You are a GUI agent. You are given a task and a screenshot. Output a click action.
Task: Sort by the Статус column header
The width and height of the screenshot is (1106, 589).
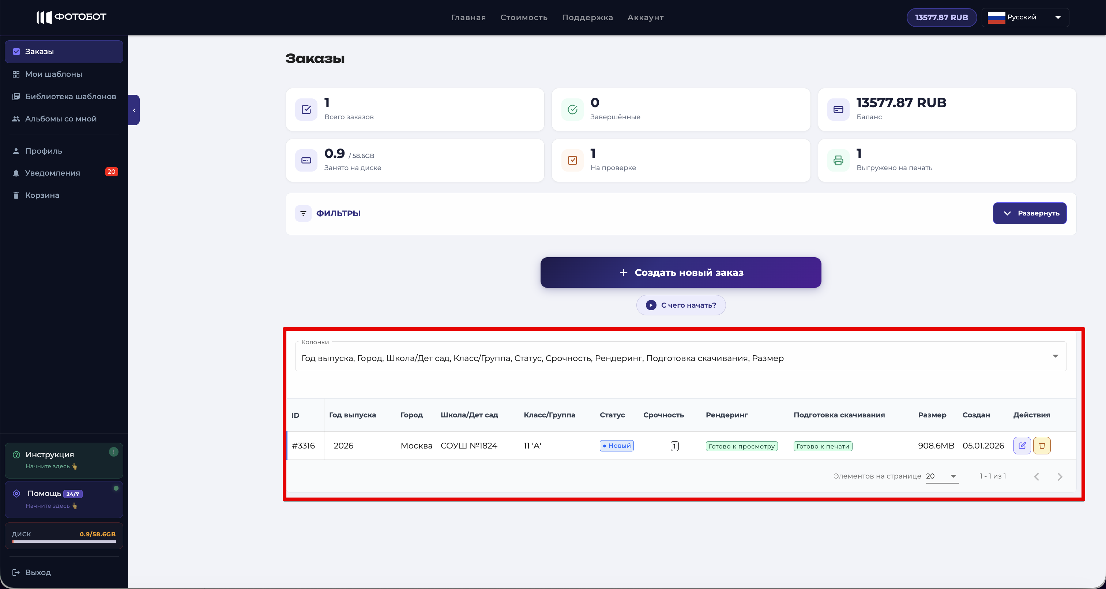pos(612,415)
